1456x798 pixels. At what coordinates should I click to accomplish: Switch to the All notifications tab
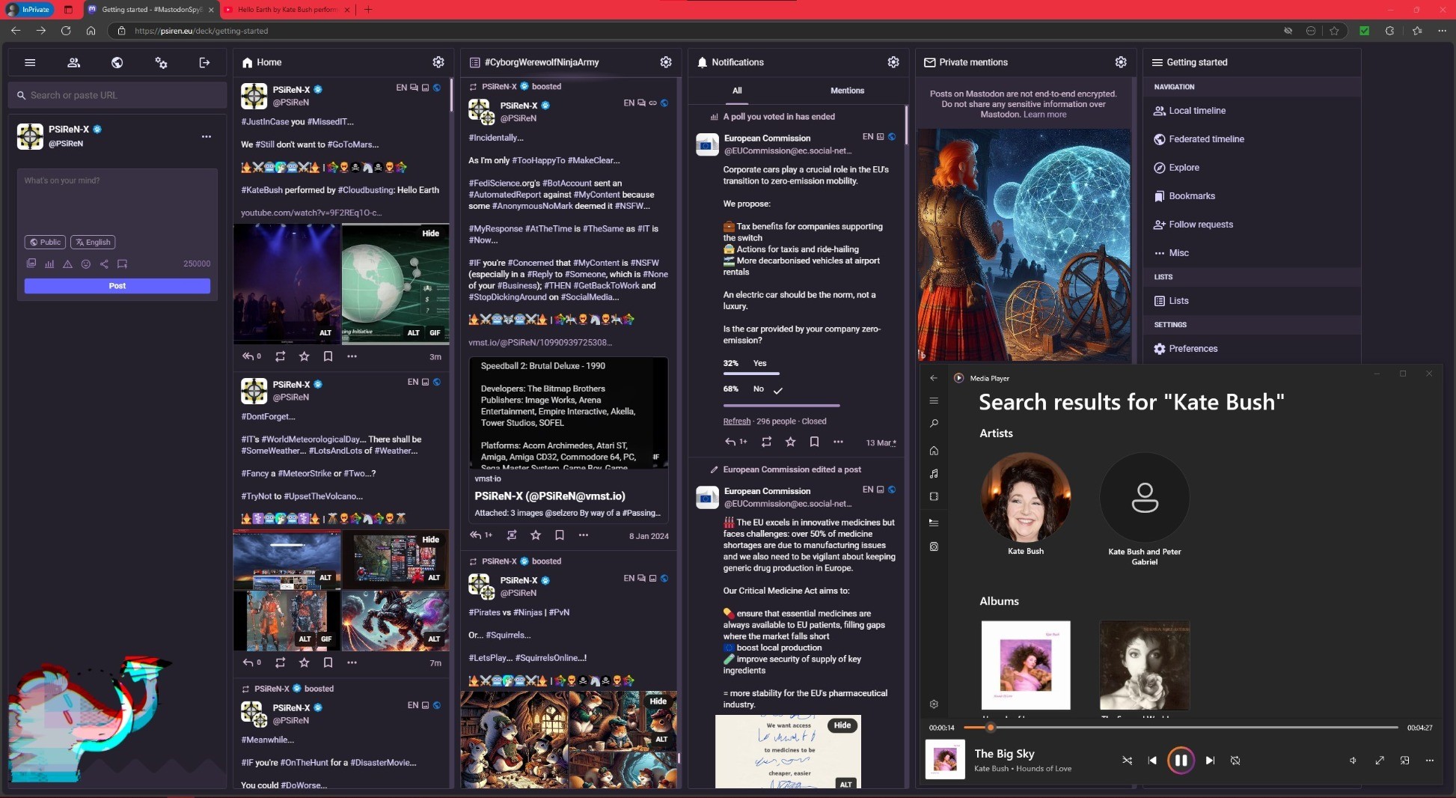pyautogui.click(x=737, y=91)
